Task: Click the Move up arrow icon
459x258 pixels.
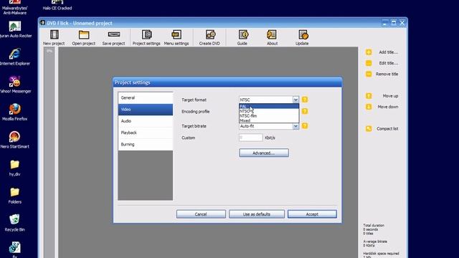Action: [369, 95]
